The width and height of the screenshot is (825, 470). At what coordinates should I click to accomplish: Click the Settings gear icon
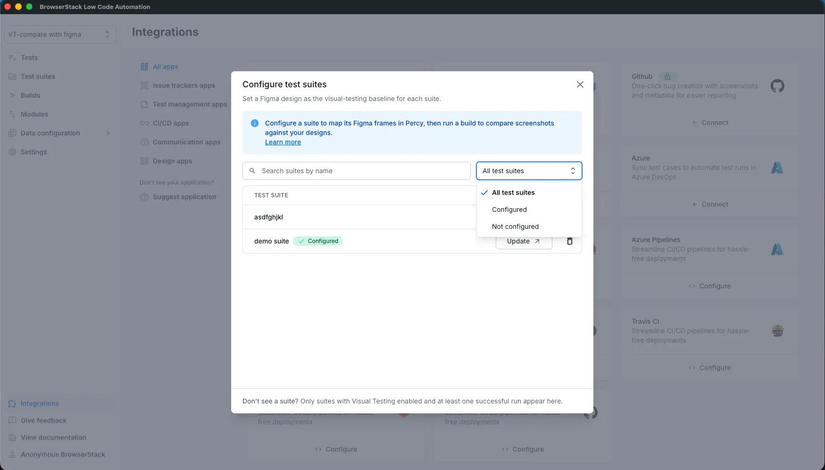pyautogui.click(x=12, y=152)
